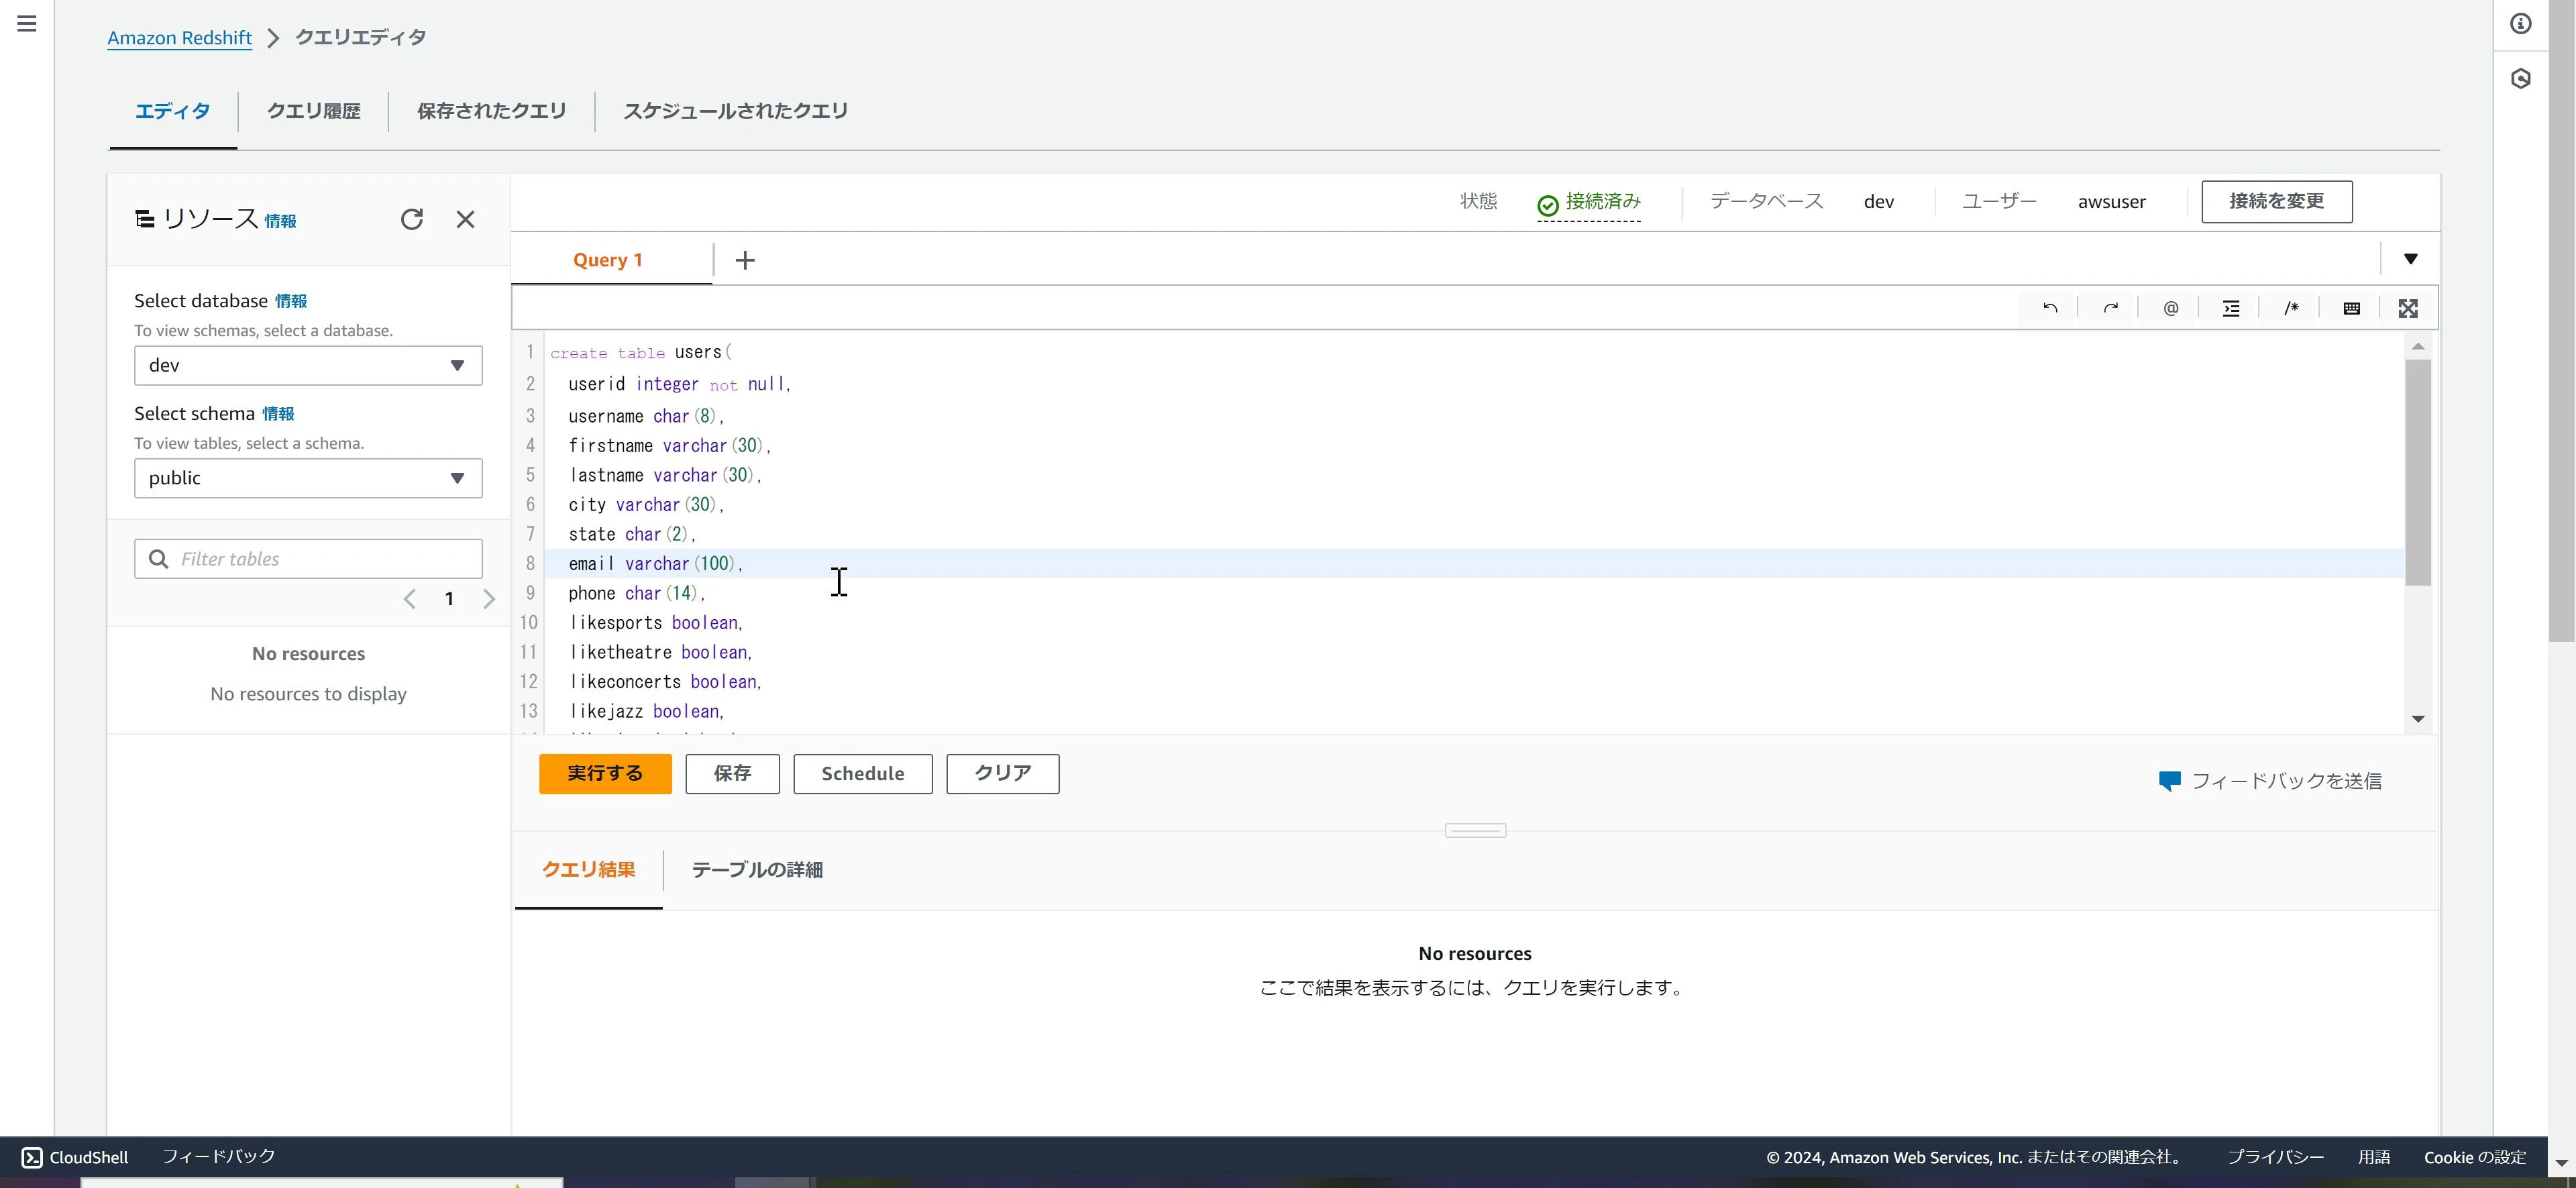Close the resources panel
The height and width of the screenshot is (1188, 2576).
(x=465, y=219)
